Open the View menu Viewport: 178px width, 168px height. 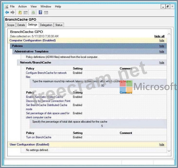tap(34, 6)
